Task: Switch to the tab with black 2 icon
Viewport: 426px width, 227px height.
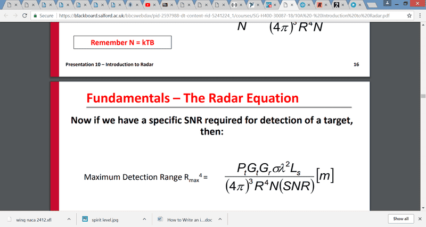Action: (337, 5)
